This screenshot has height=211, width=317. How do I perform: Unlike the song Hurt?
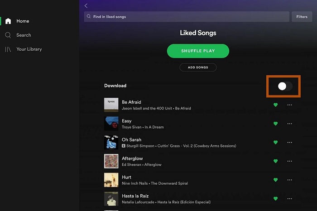pyautogui.click(x=275, y=180)
